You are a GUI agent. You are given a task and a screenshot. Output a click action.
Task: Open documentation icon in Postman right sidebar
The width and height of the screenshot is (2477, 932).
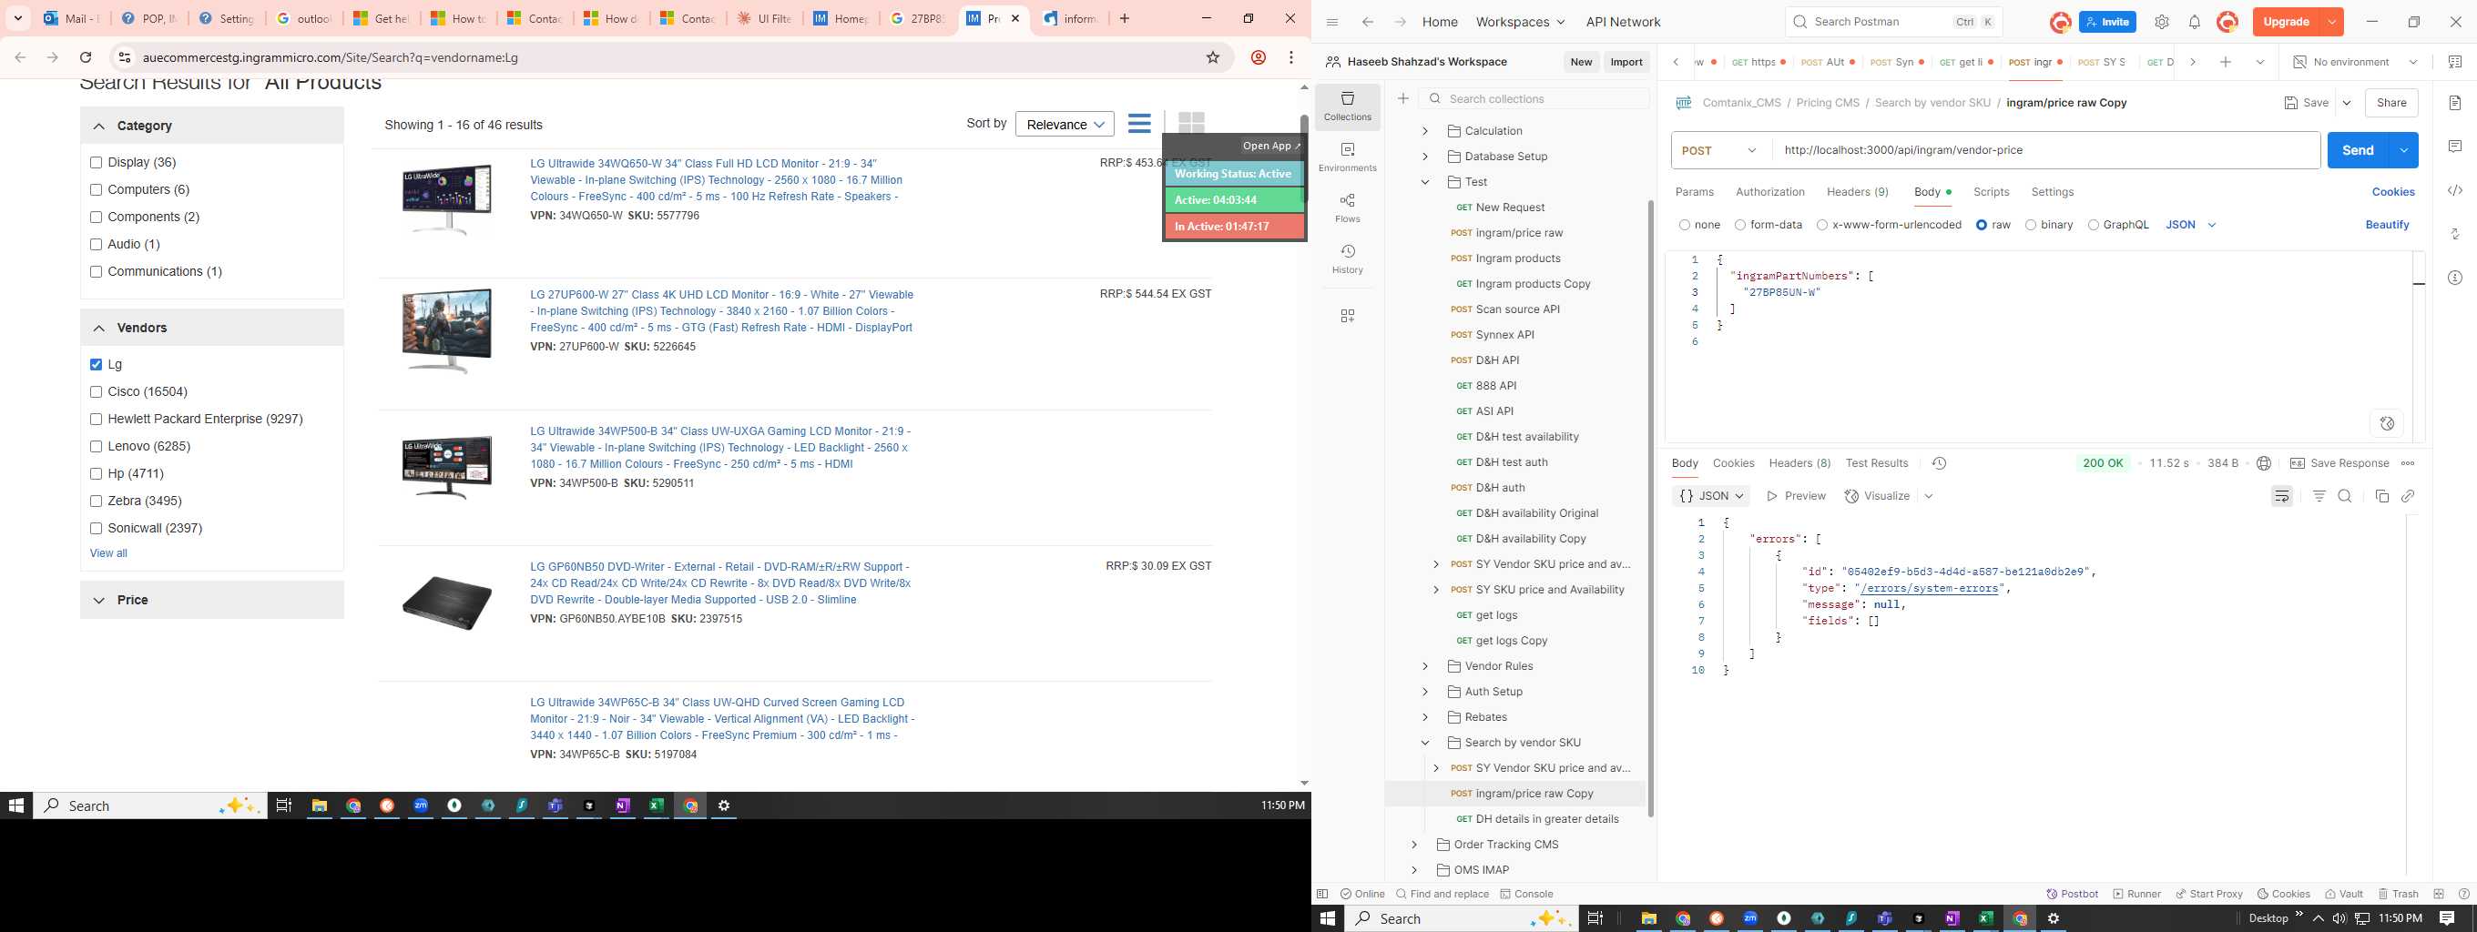click(x=2455, y=103)
